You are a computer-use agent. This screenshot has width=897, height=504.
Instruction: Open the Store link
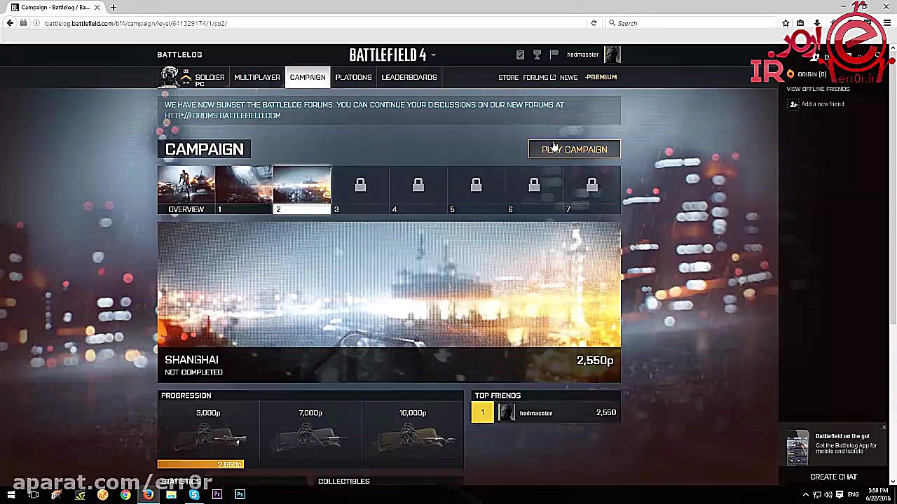point(508,77)
